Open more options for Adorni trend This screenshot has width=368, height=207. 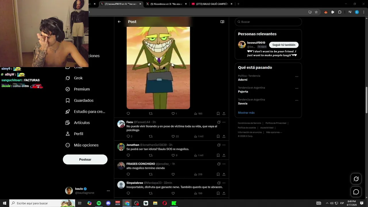click(297, 76)
